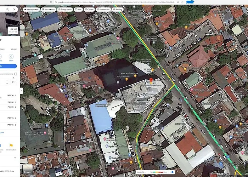248x177 pixels.
Task: Collapse the side panel arrow
Action: (x=21, y=91)
